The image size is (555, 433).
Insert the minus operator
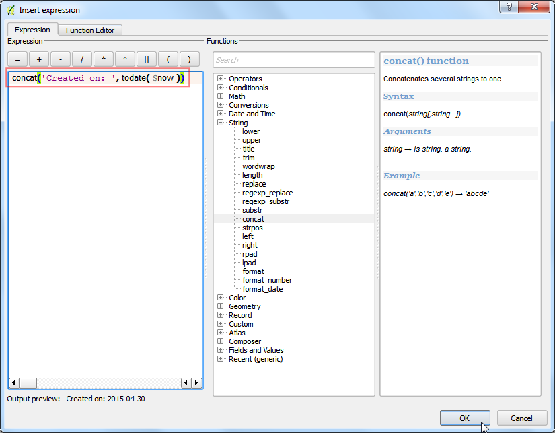(61, 59)
